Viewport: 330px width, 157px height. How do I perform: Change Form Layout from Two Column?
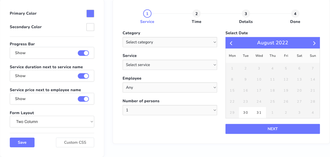tap(52, 122)
